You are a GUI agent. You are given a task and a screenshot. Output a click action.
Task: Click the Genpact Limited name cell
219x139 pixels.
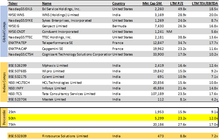(55, 26)
